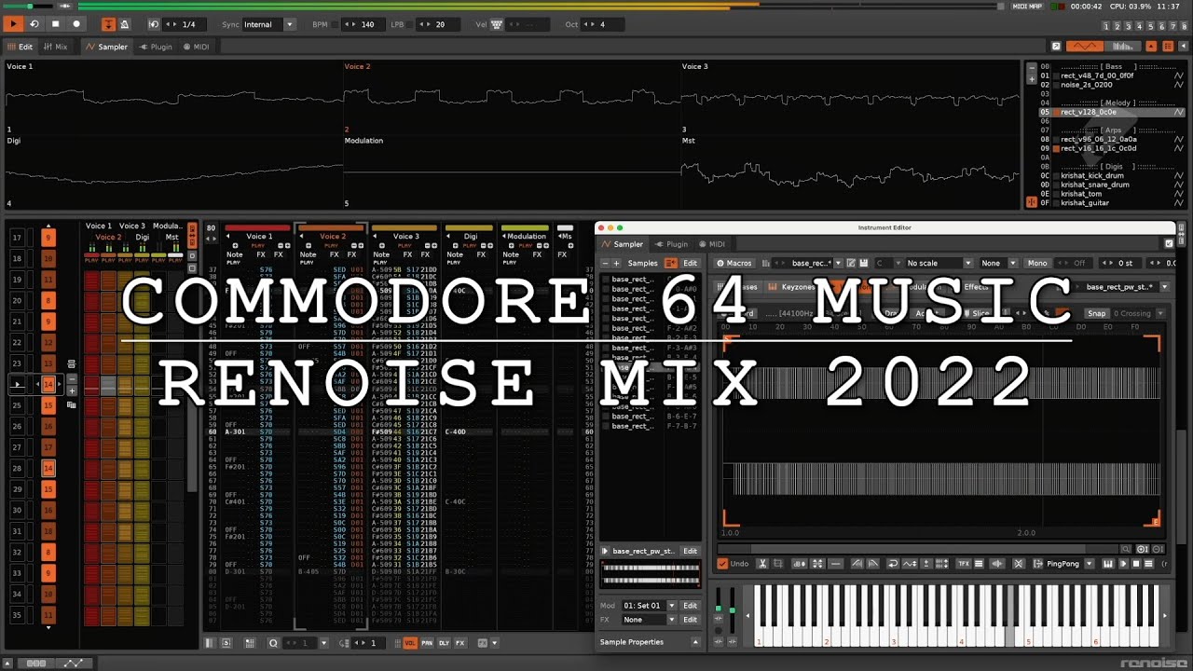Click the loop pattern playback button
The width and height of the screenshot is (1193, 671).
coord(34,24)
